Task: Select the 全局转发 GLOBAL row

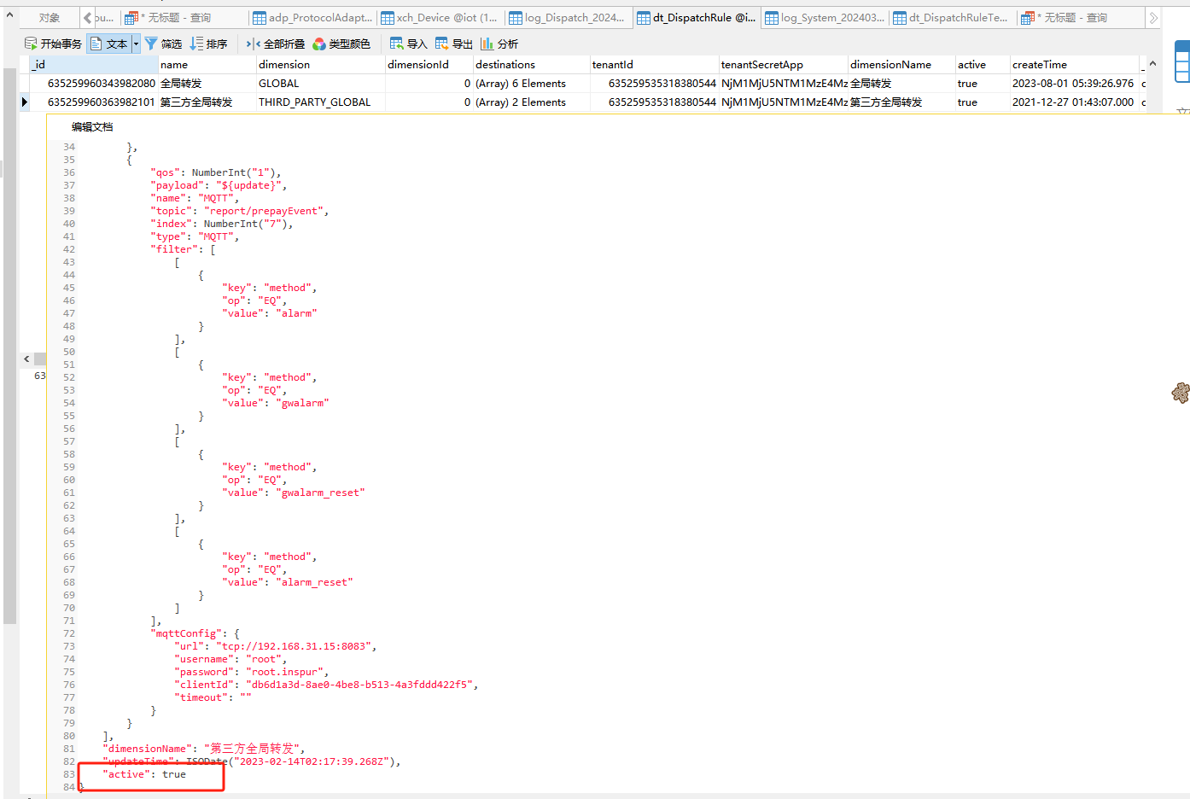Action: (x=181, y=84)
